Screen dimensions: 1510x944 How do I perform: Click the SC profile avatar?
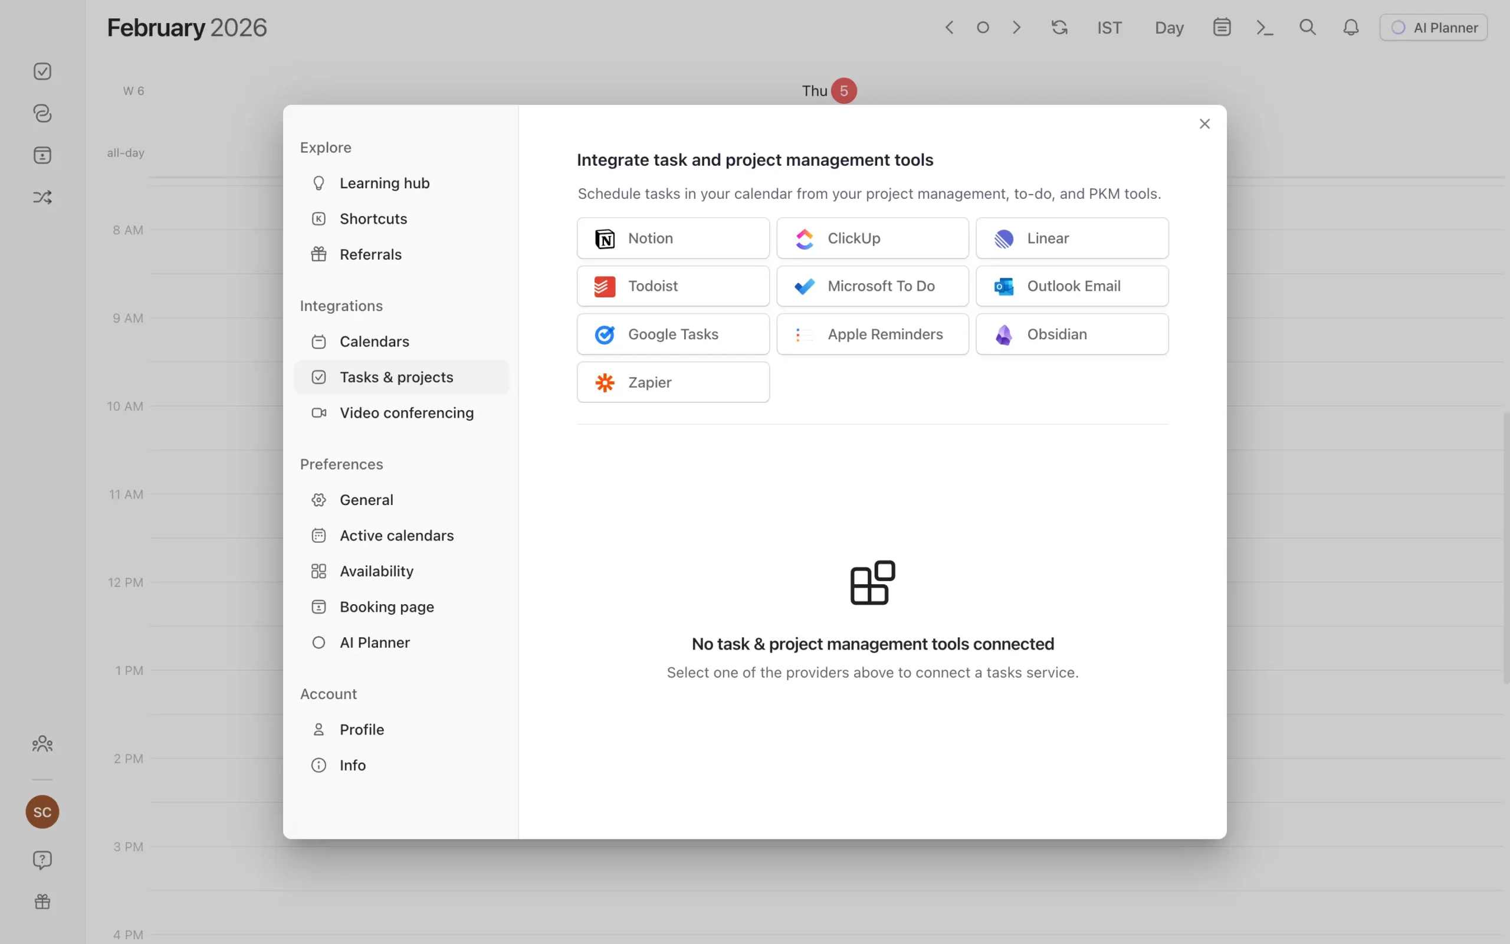pos(42,812)
